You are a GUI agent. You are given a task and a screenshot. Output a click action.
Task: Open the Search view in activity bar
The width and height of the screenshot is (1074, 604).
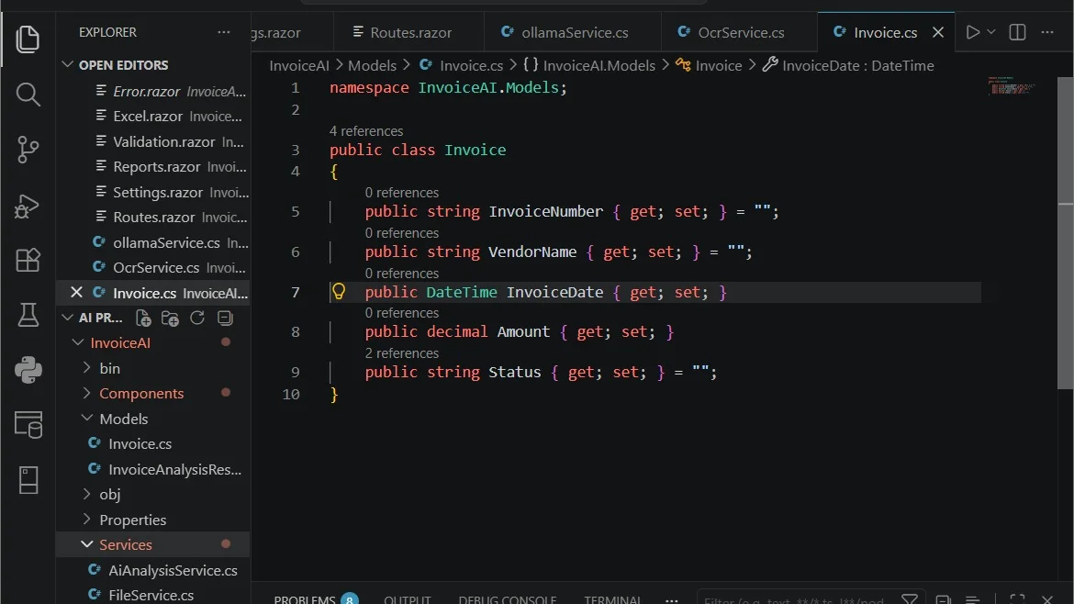28,95
